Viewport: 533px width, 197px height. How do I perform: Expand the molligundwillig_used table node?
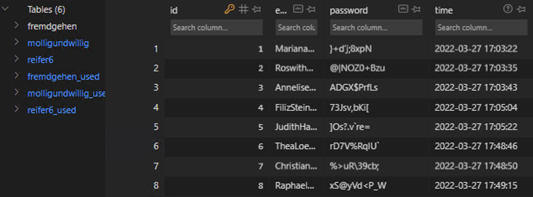(16, 93)
